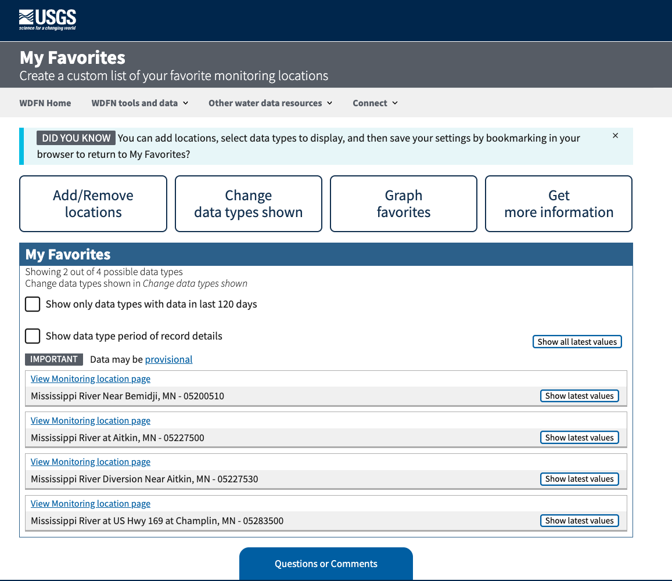Select "Get more information"

[x=558, y=203]
